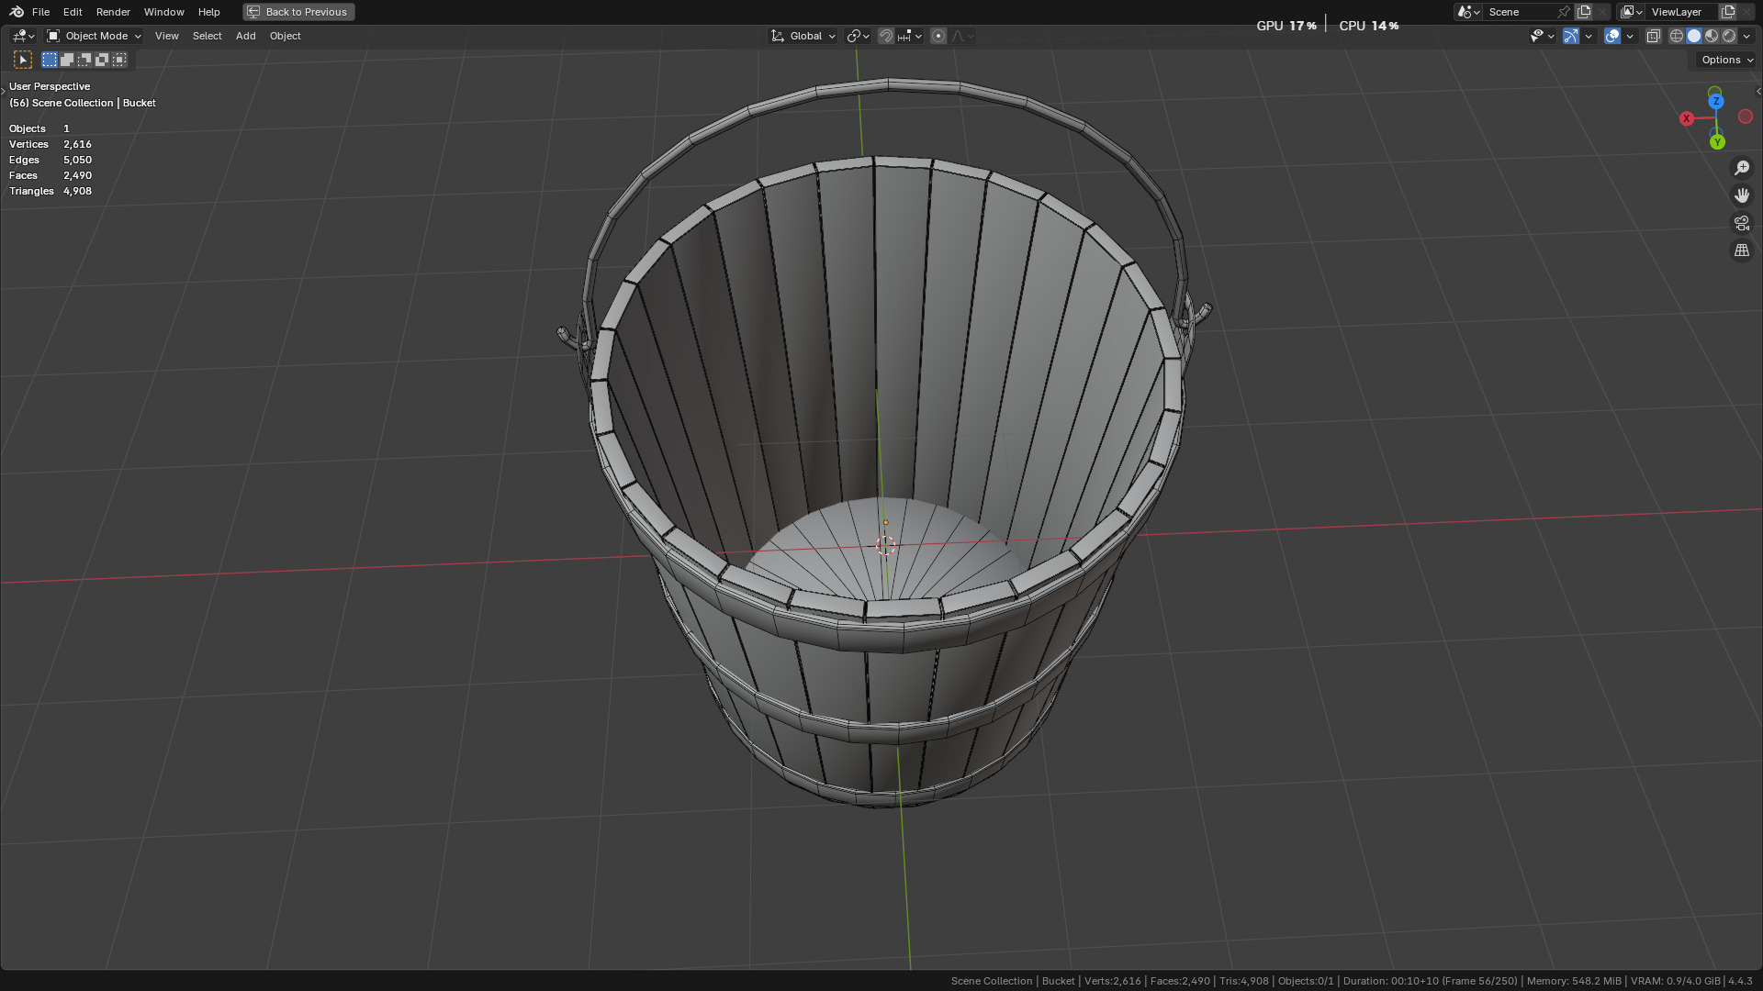Open the pivot point dropdown

click(x=858, y=36)
